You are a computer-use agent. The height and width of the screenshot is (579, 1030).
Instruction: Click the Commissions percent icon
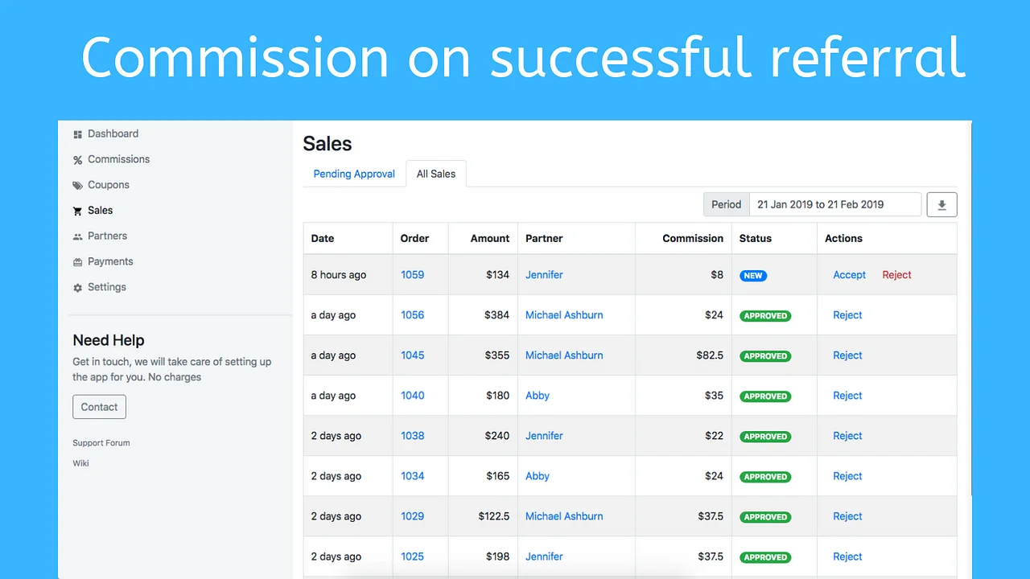(x=78, y=160)
